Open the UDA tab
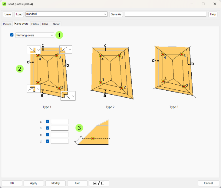The height and width of the screenshot is (188, 221). pos(45,24)
